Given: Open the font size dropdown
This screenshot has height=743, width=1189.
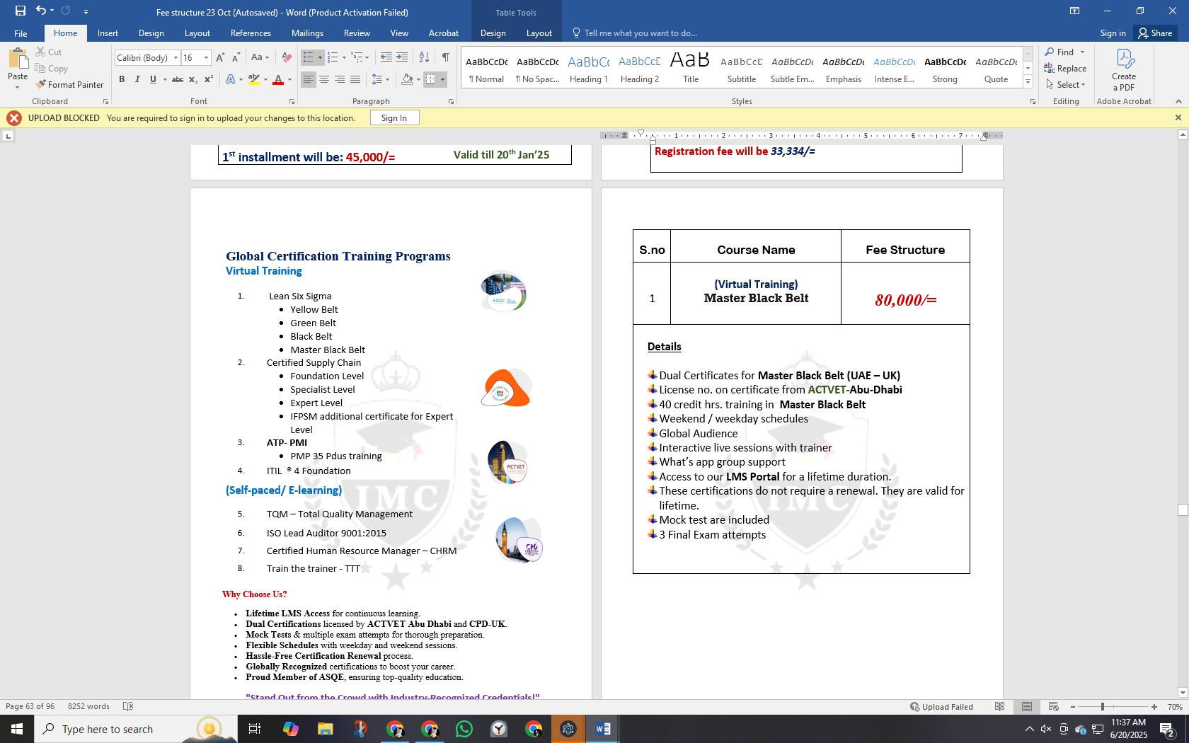Looking at the screenshot, I should pos(206,57).
